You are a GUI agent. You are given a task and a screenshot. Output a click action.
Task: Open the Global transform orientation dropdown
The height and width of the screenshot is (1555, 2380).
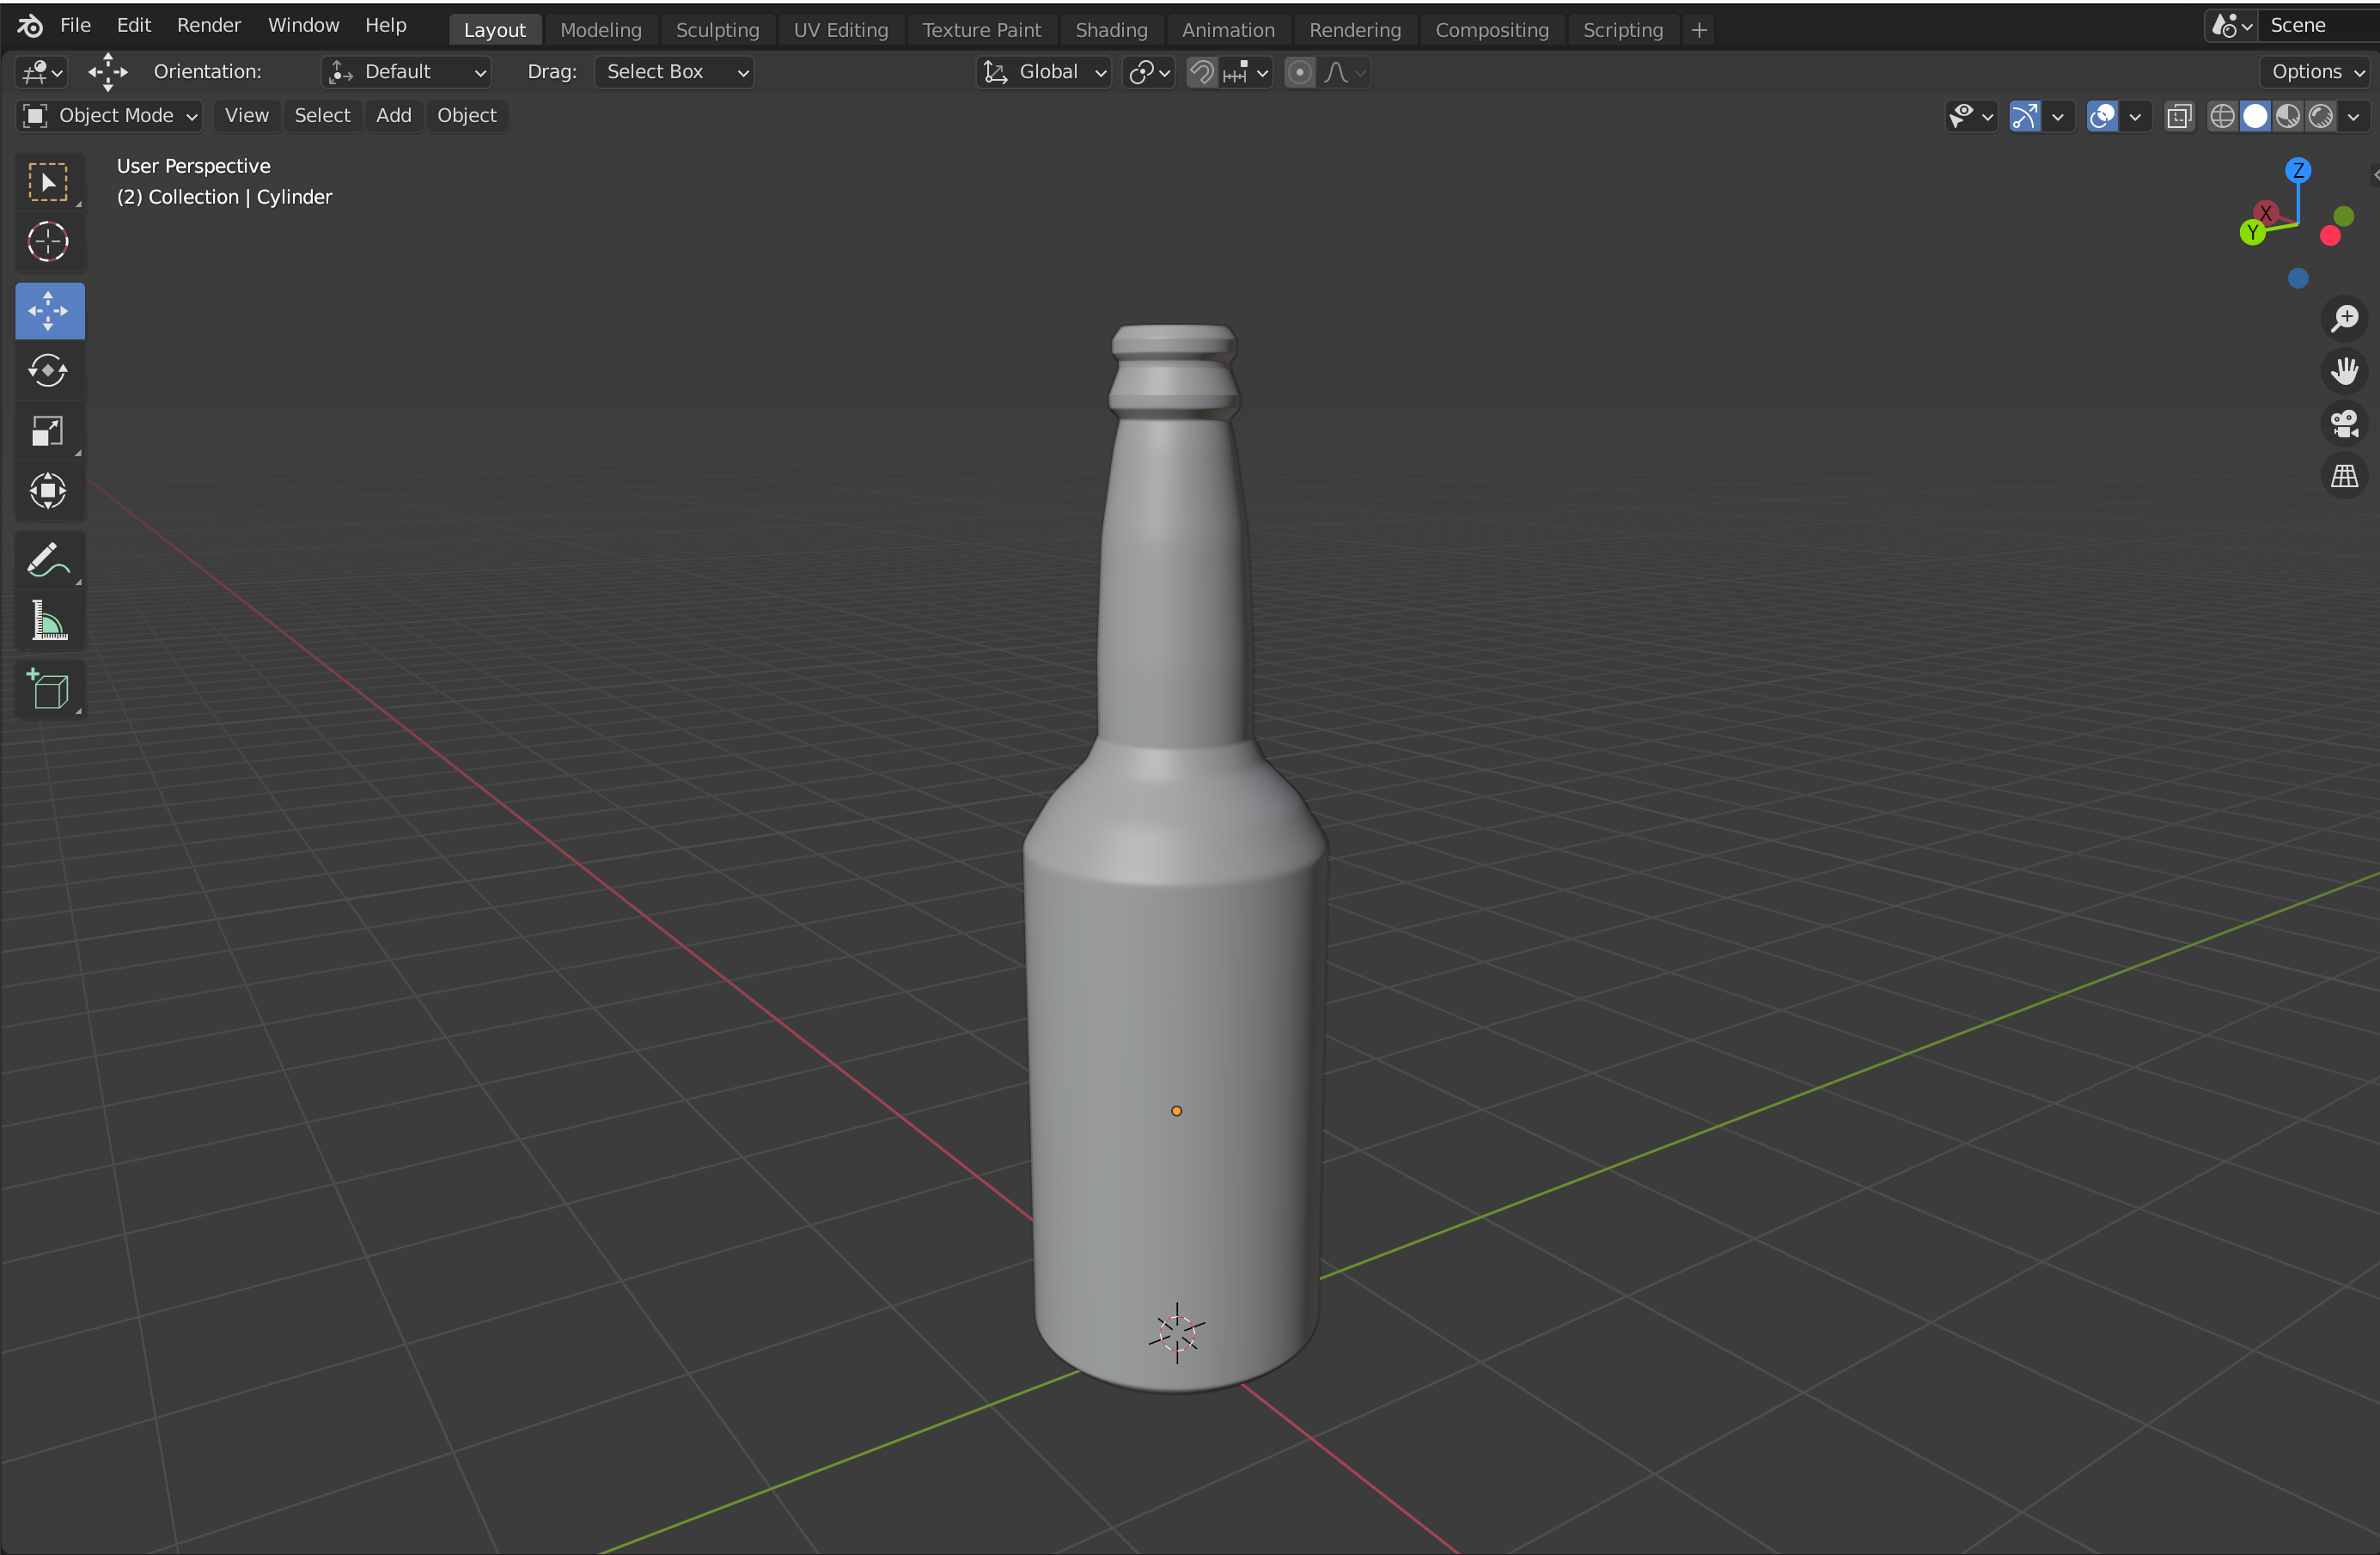tap(1045, 72)
